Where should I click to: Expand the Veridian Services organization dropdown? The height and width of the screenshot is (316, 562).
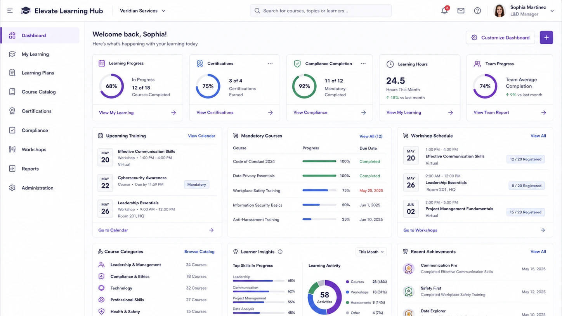point(143,11)
